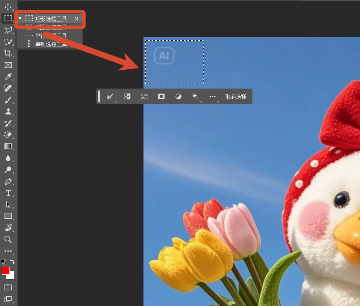Select the Spot Healing Brush tool
The width and height of the screenshot is (360, 306).
coord(8,88)
